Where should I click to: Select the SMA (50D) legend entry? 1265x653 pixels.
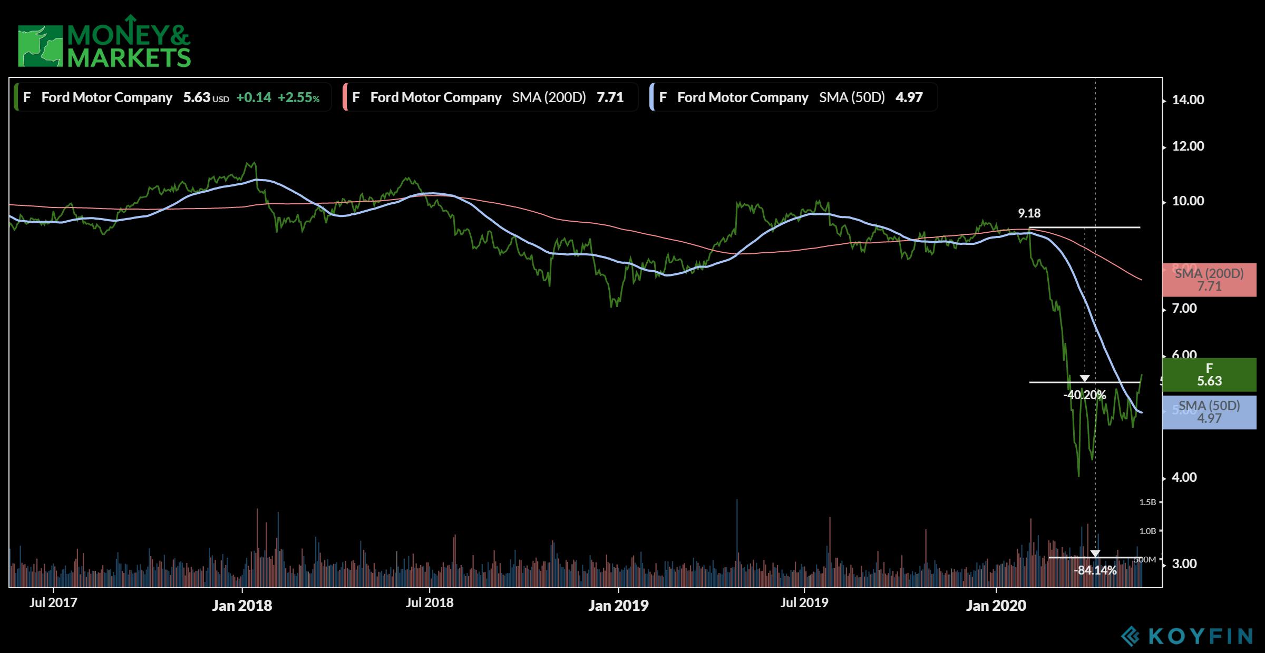pyautogui.click(x=793, y=97)
